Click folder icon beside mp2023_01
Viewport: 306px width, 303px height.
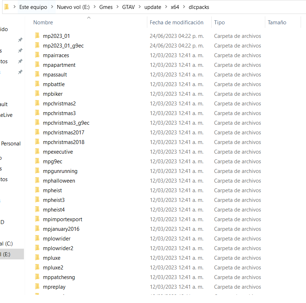click(37, 36)
